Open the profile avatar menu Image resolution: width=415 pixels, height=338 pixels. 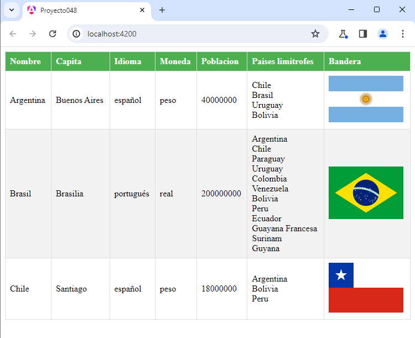(x=383, y=34)
